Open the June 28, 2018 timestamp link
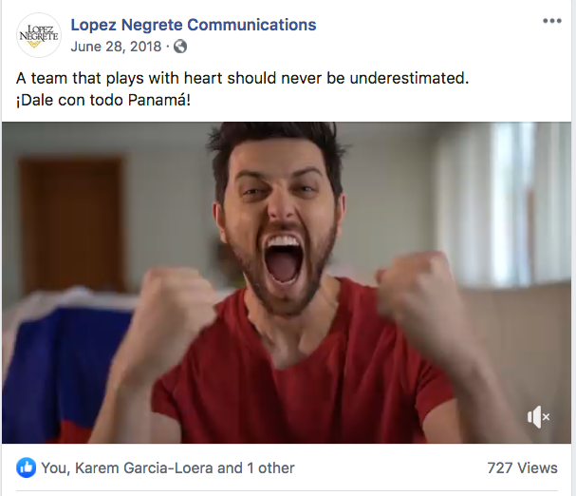Screen dimensions: 576x496 point(116,47)
